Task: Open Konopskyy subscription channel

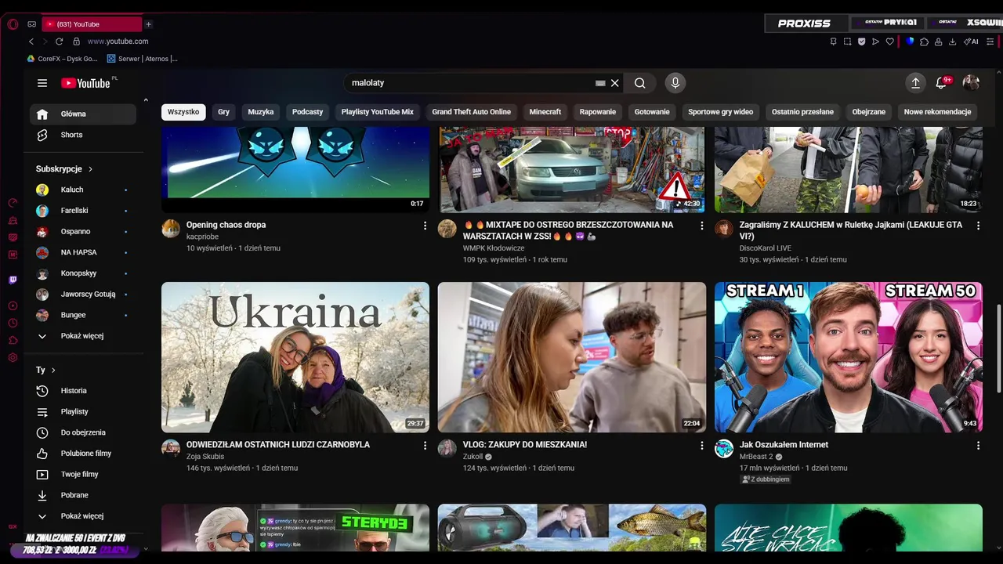Action: pos(83,273)
